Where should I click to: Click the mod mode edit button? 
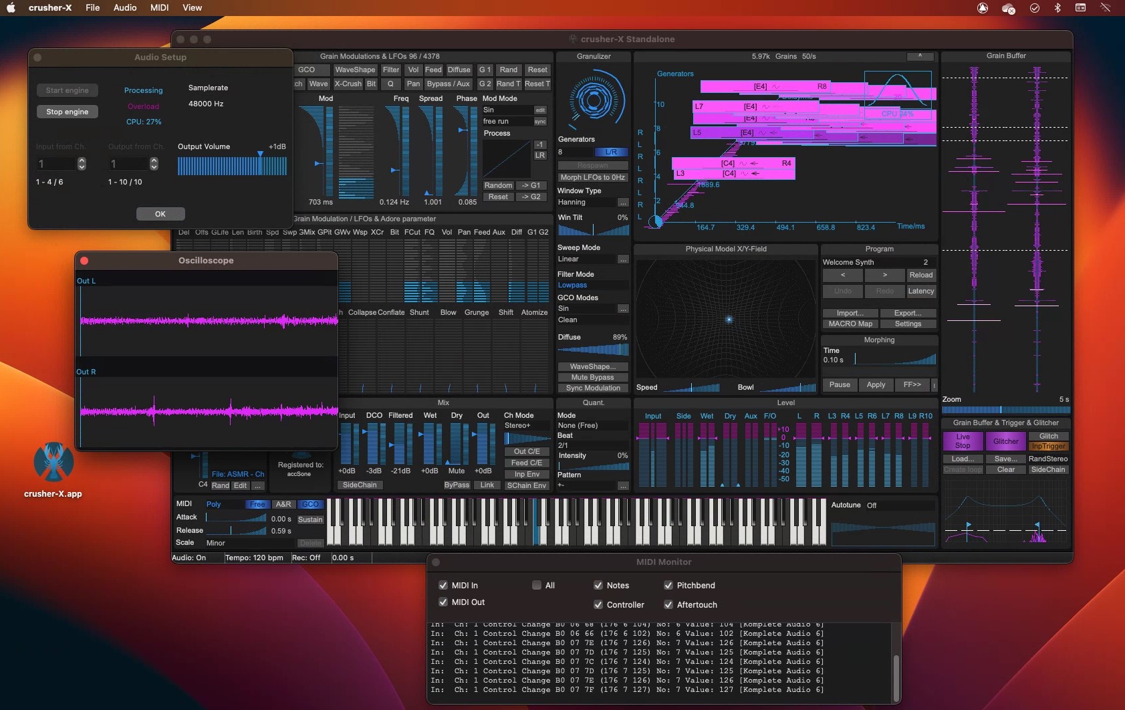[540, 110]
